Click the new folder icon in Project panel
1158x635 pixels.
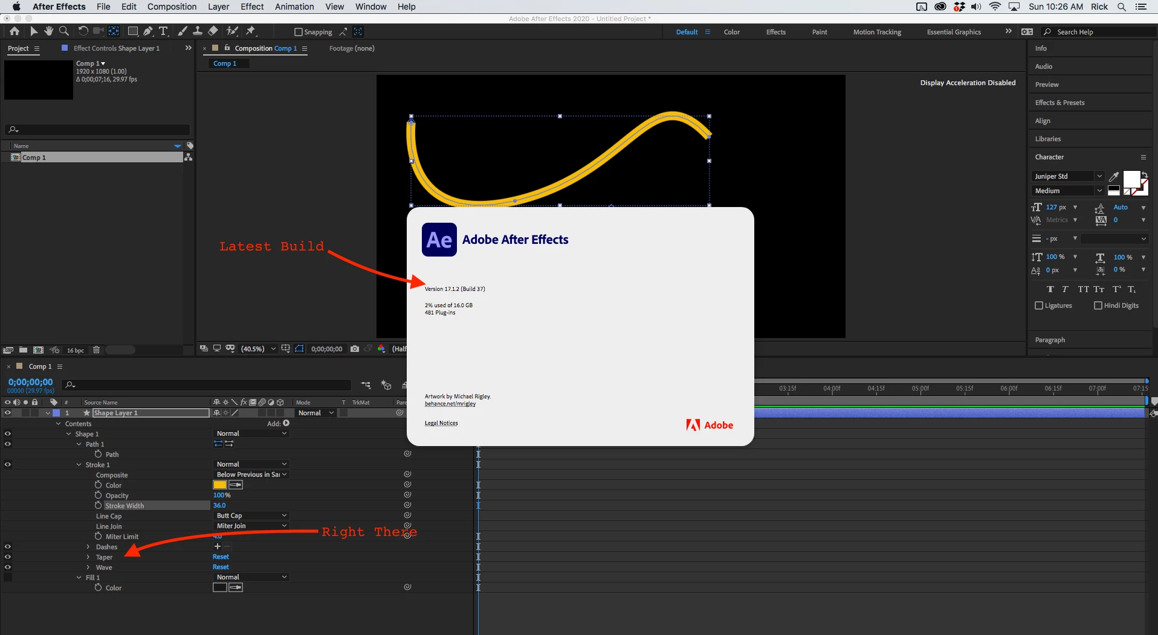tap(23, 350)
